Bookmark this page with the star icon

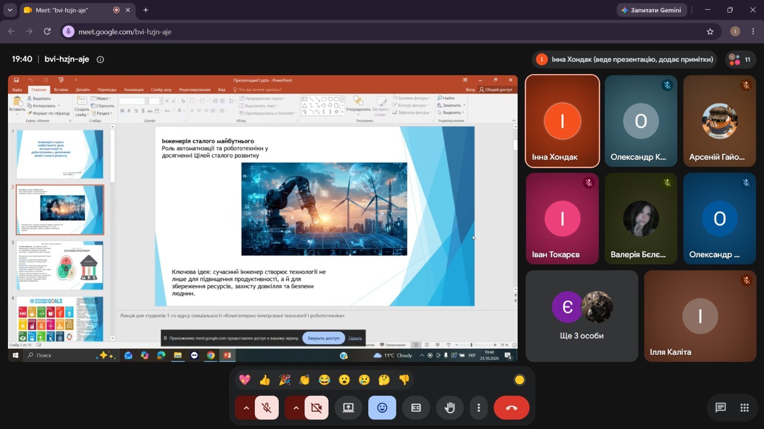pyautogui.click(x=710, y=31)
